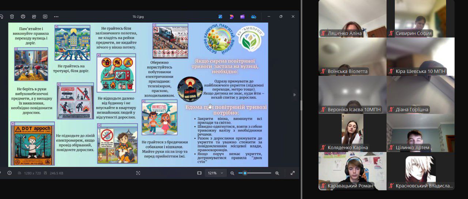Start slideshow from the toolbar

[45, 16]
